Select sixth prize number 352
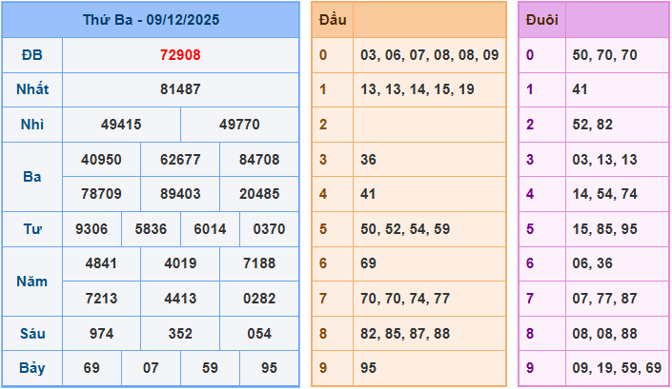This screenshot has width=672, height=389. tap(180, 334)
